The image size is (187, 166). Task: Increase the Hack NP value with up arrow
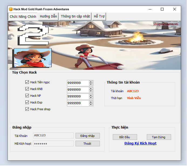[x=91, y=95]
